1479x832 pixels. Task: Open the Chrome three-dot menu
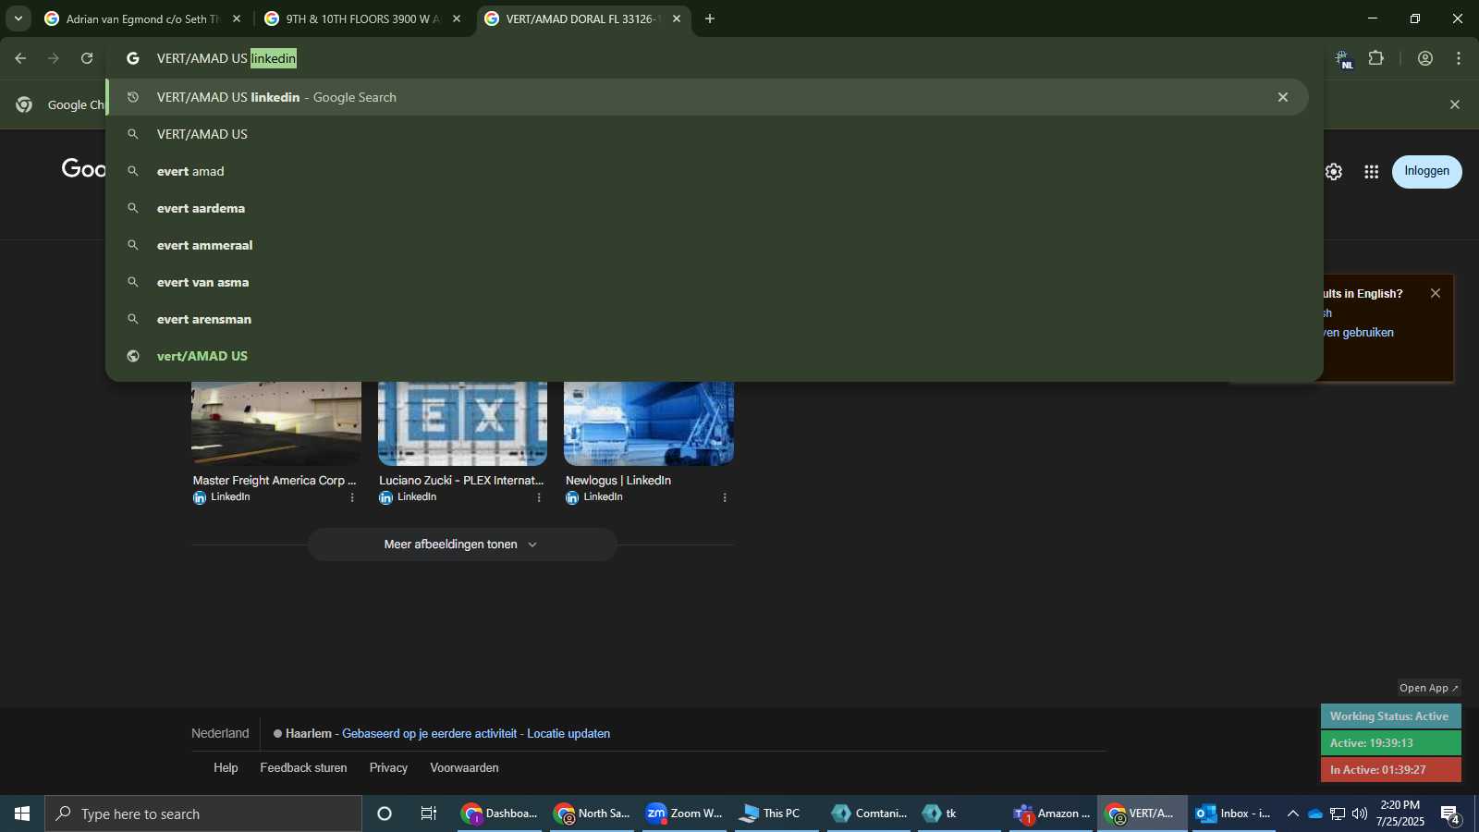tap(1459, 58)
